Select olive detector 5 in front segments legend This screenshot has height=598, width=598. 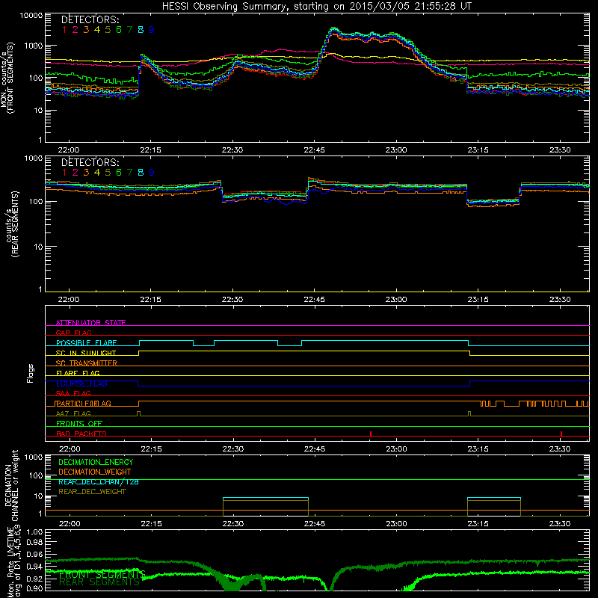click(x=108, y=30)
